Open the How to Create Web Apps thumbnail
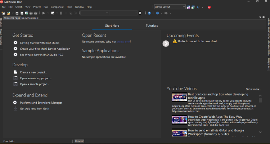Viewport: 270px width, 144px height. pyautogui.click(x=179, y=120)
